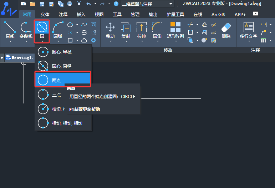Expand the dropdown arrow under 多段线
The height and width of the screenshot is (188, 275).
click(26, 41)
